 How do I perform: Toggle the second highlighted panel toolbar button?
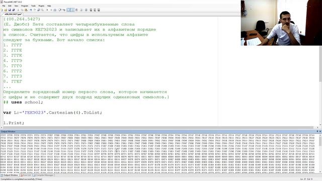(72, 10)
